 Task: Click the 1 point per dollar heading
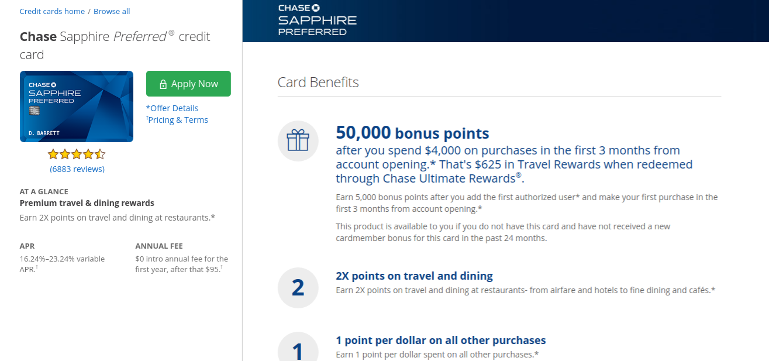440,340
